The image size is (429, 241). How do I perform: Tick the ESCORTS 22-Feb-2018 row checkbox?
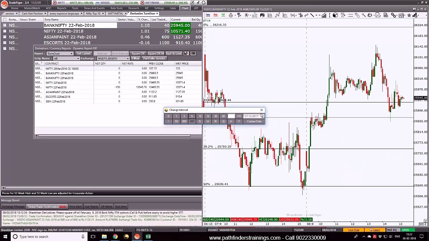4,43
